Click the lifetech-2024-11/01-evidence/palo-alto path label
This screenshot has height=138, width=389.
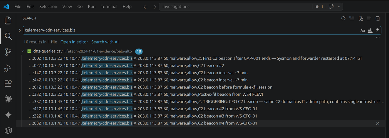[x=98, y=51]
